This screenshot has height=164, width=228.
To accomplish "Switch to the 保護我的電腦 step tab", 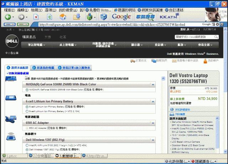I will 43,68.
